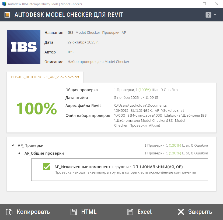
Task: Select the IBS logo thumbnail
Action: click(23, 47)
